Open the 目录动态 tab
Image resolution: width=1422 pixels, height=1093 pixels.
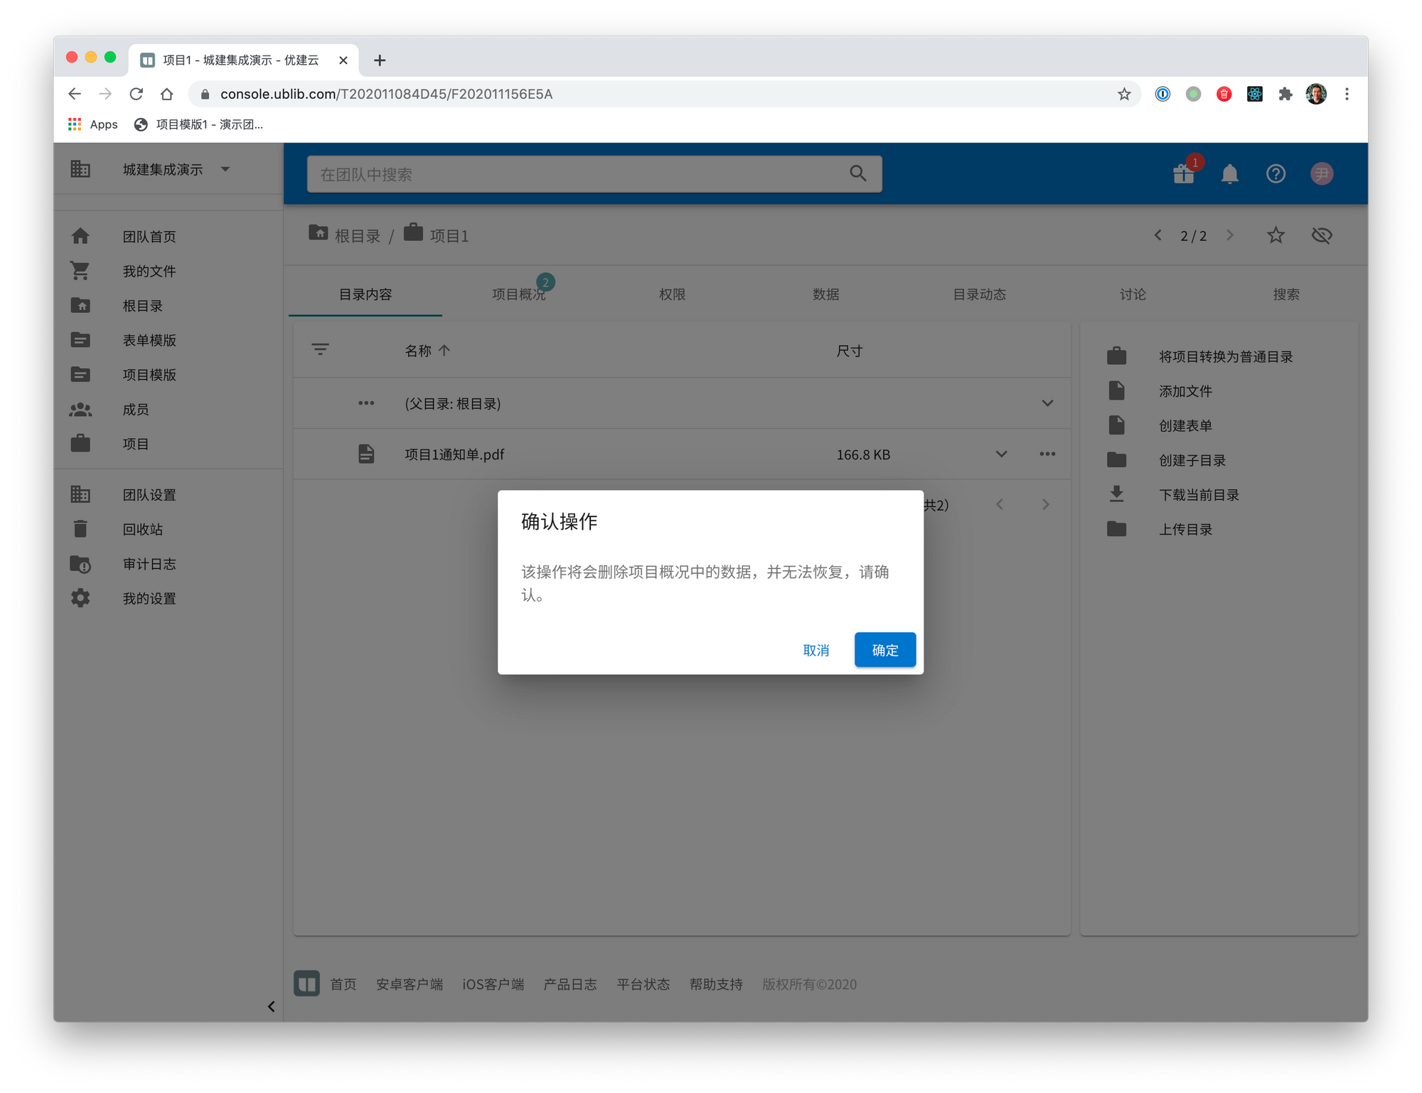pyautogui.click(x=979, y=294)
